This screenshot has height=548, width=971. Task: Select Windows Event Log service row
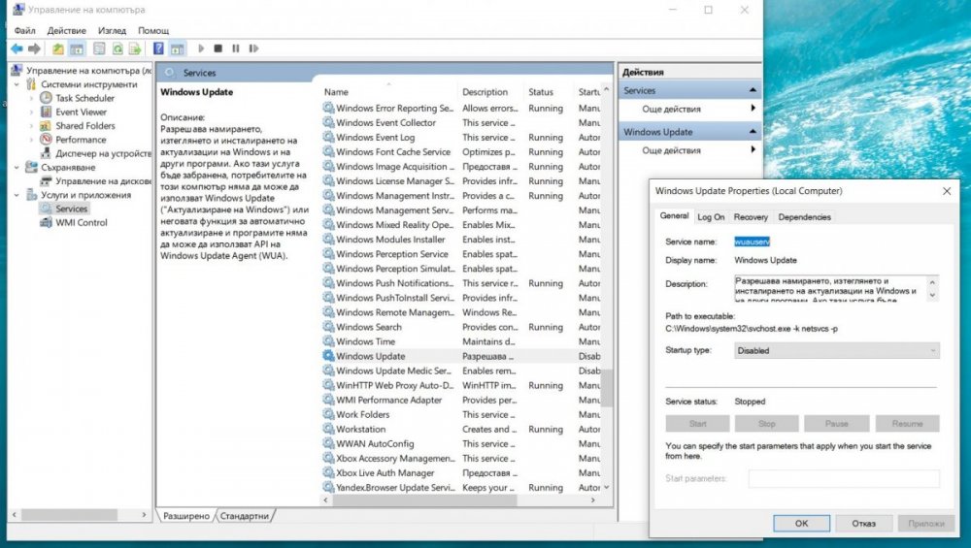click(x=461, y=138)
